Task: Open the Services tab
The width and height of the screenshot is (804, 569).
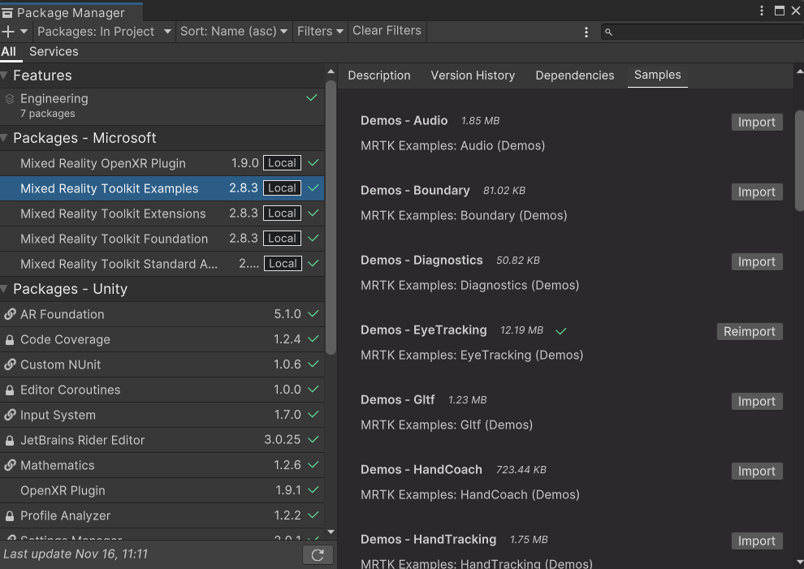Action: coord(54,51)
